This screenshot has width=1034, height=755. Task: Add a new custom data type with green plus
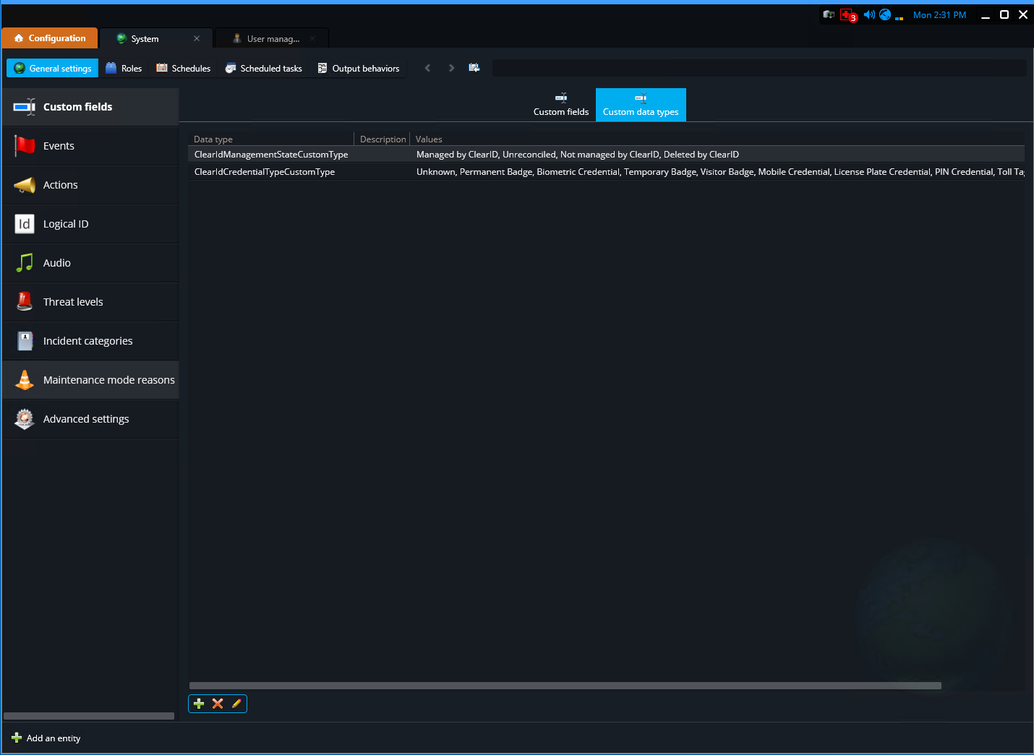pyautogui.click(x=199, y=703)
